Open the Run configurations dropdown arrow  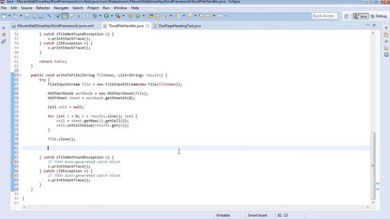pyautogui.click(x=112, y=16)
